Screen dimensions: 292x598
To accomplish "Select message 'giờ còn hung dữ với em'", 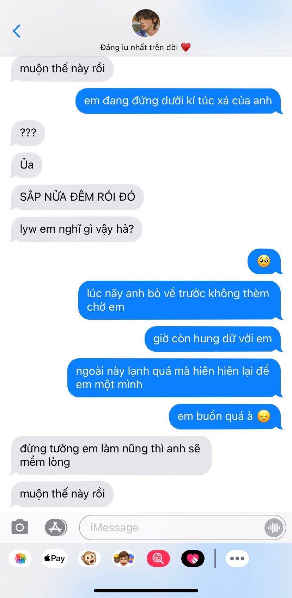I will (213, 339).
